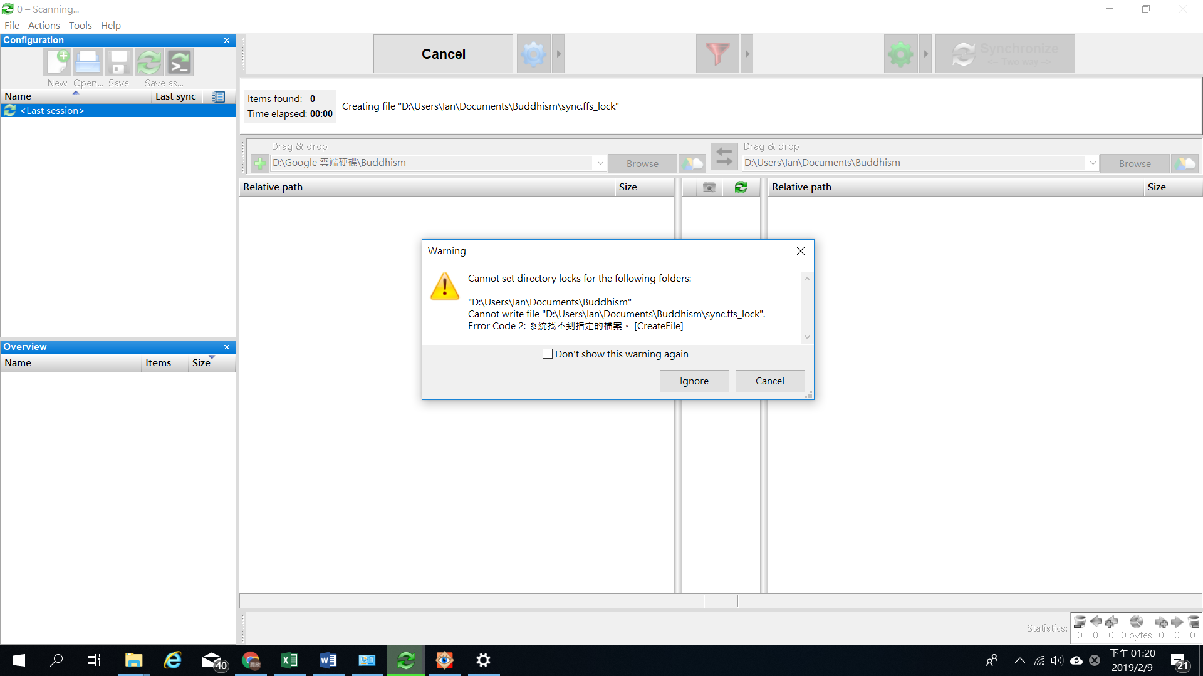Open Excel from taskbar
Screen dimensions: 1203x676
coord(289,660)
